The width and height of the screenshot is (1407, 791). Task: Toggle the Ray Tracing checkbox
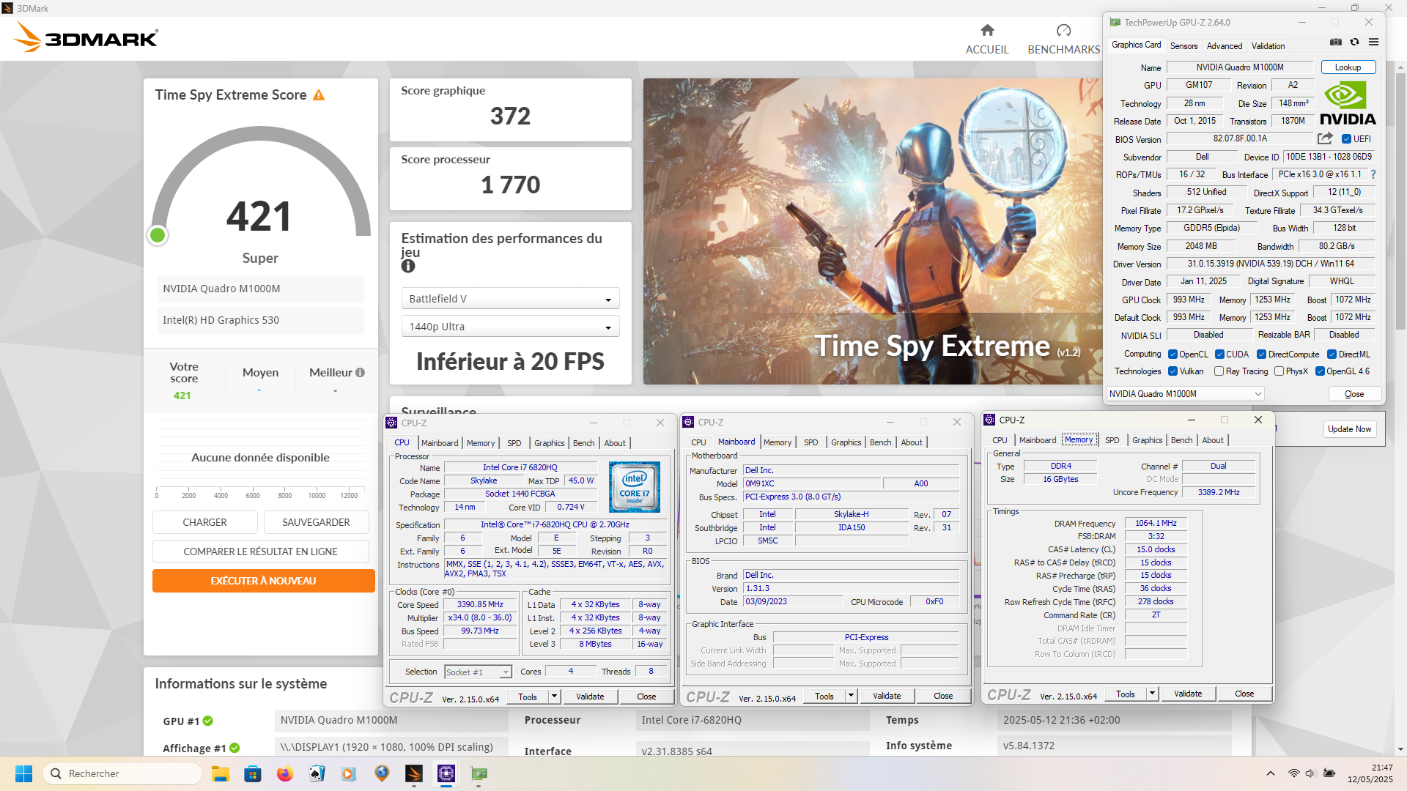1219,371
